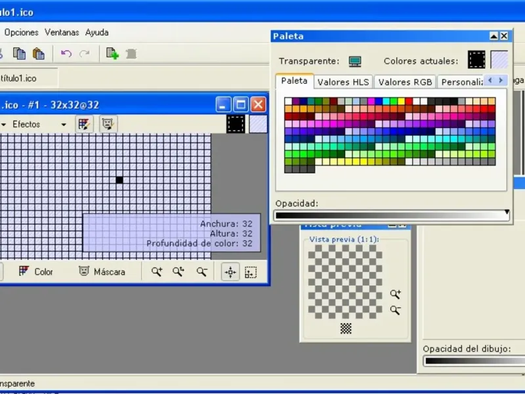Switch to the Valores HLS tab
Screen dimensions: 525x394
pyautogui.click(x=343, y=82)
